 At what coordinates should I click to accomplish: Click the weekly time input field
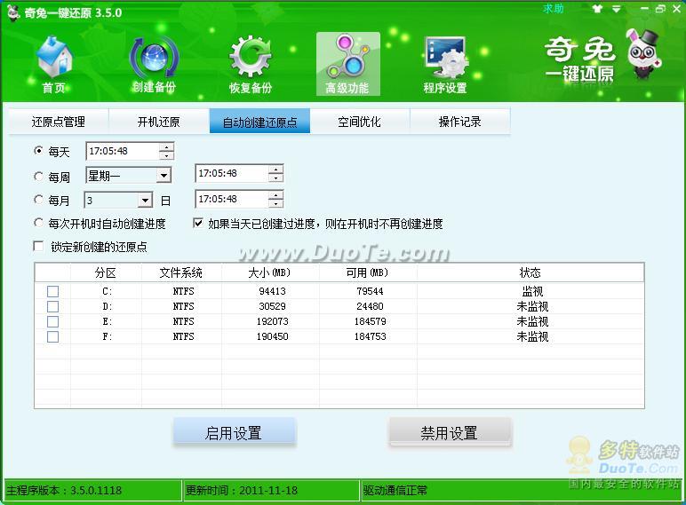(x=232, y=173)
